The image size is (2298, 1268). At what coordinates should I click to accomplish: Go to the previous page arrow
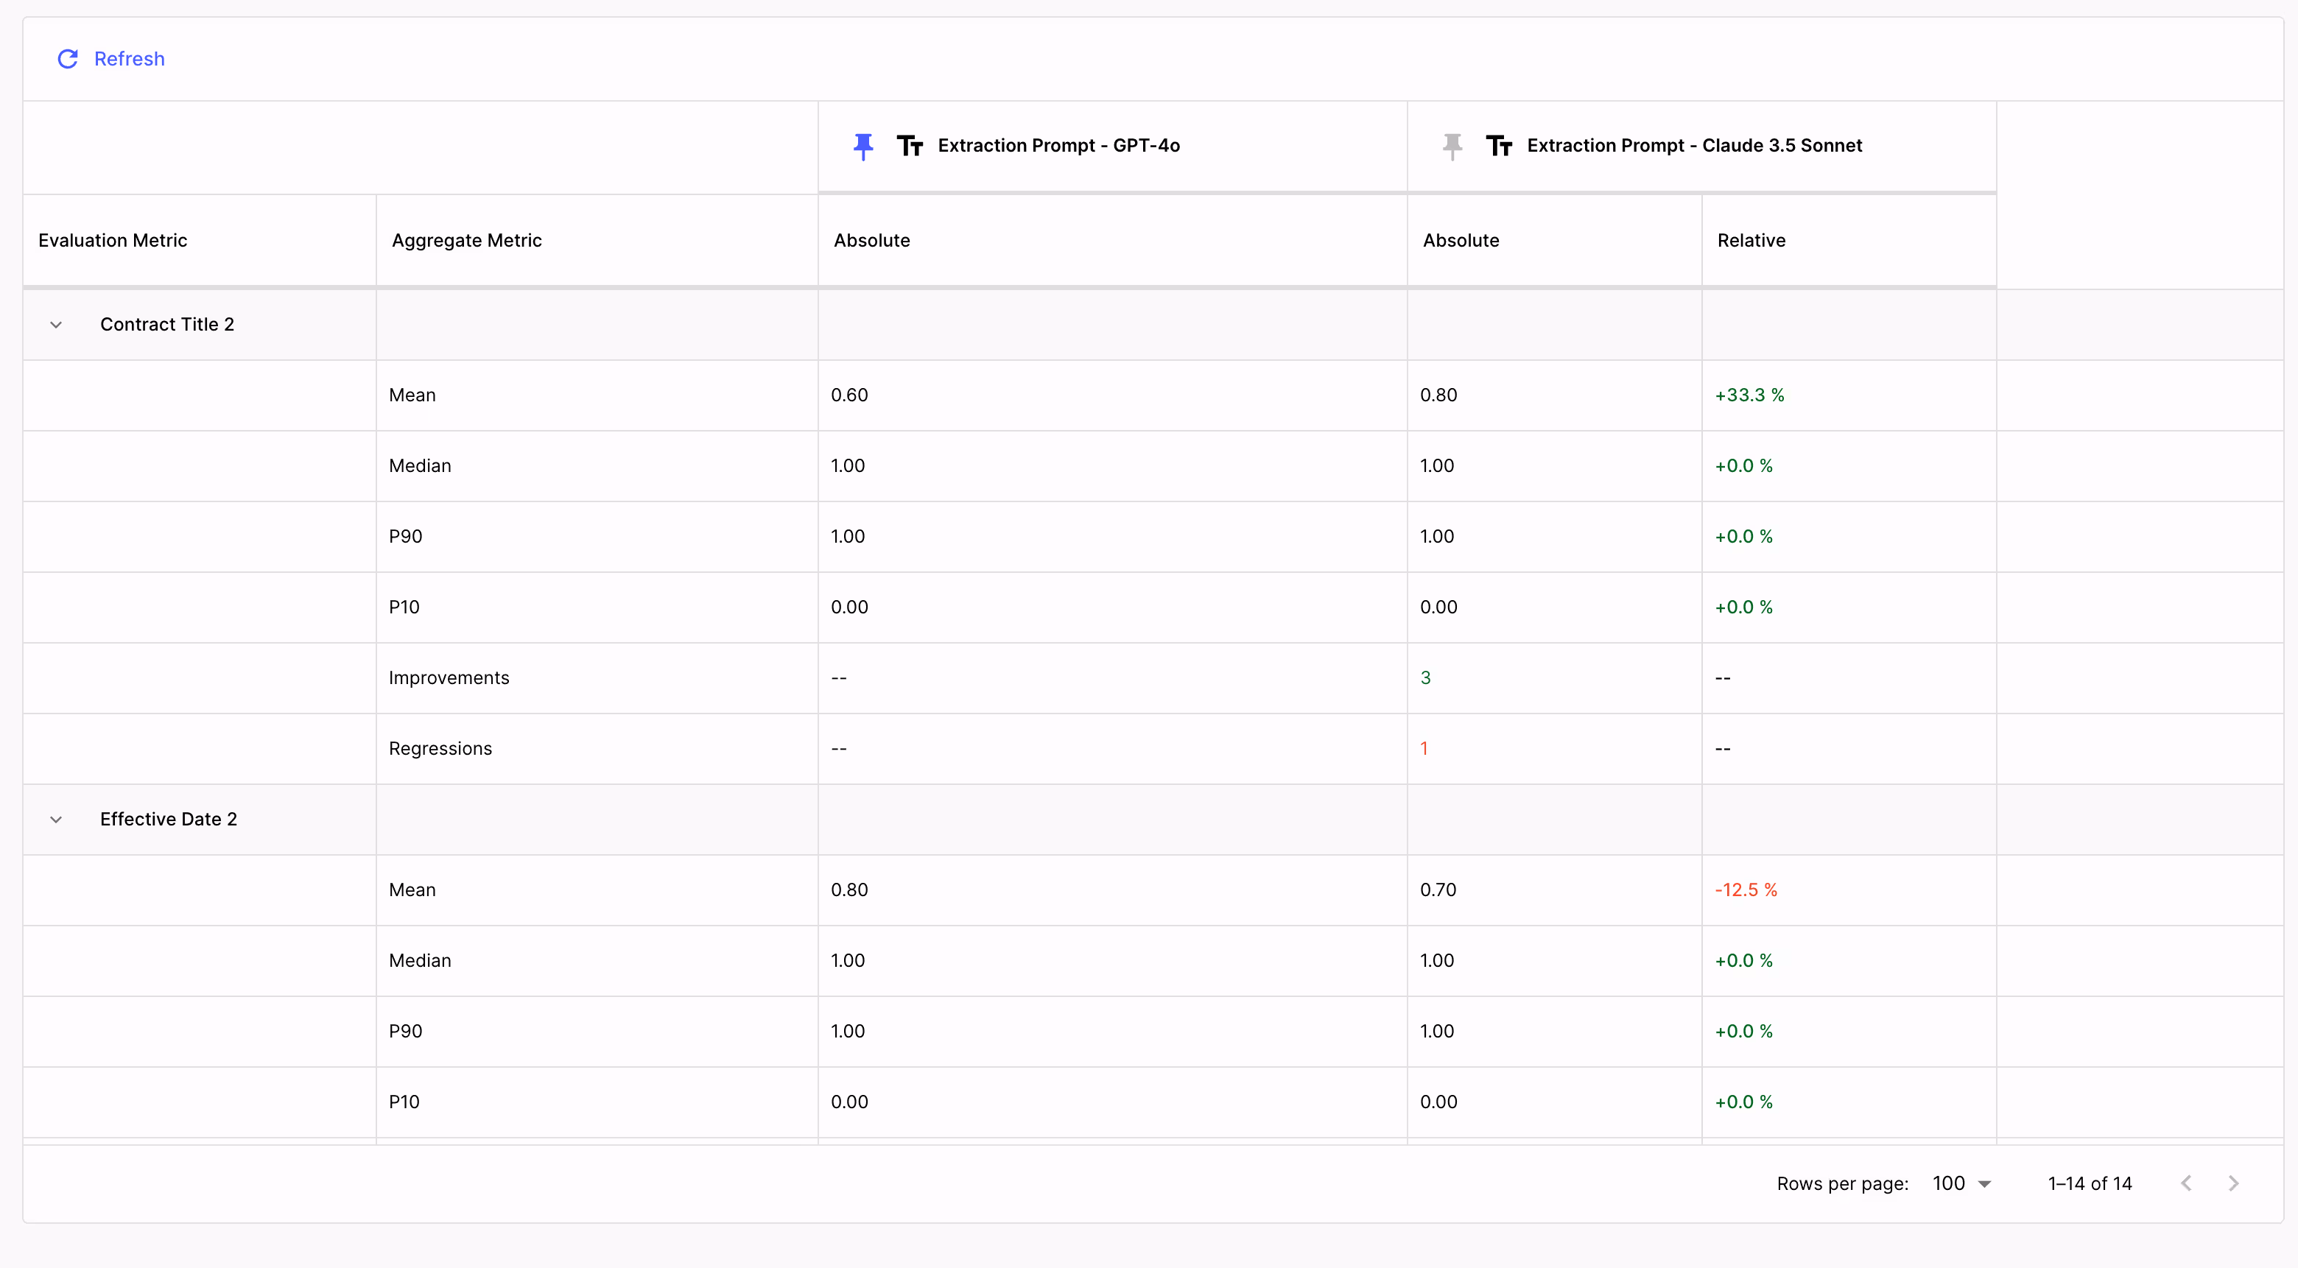[x=2187, y=1183]
